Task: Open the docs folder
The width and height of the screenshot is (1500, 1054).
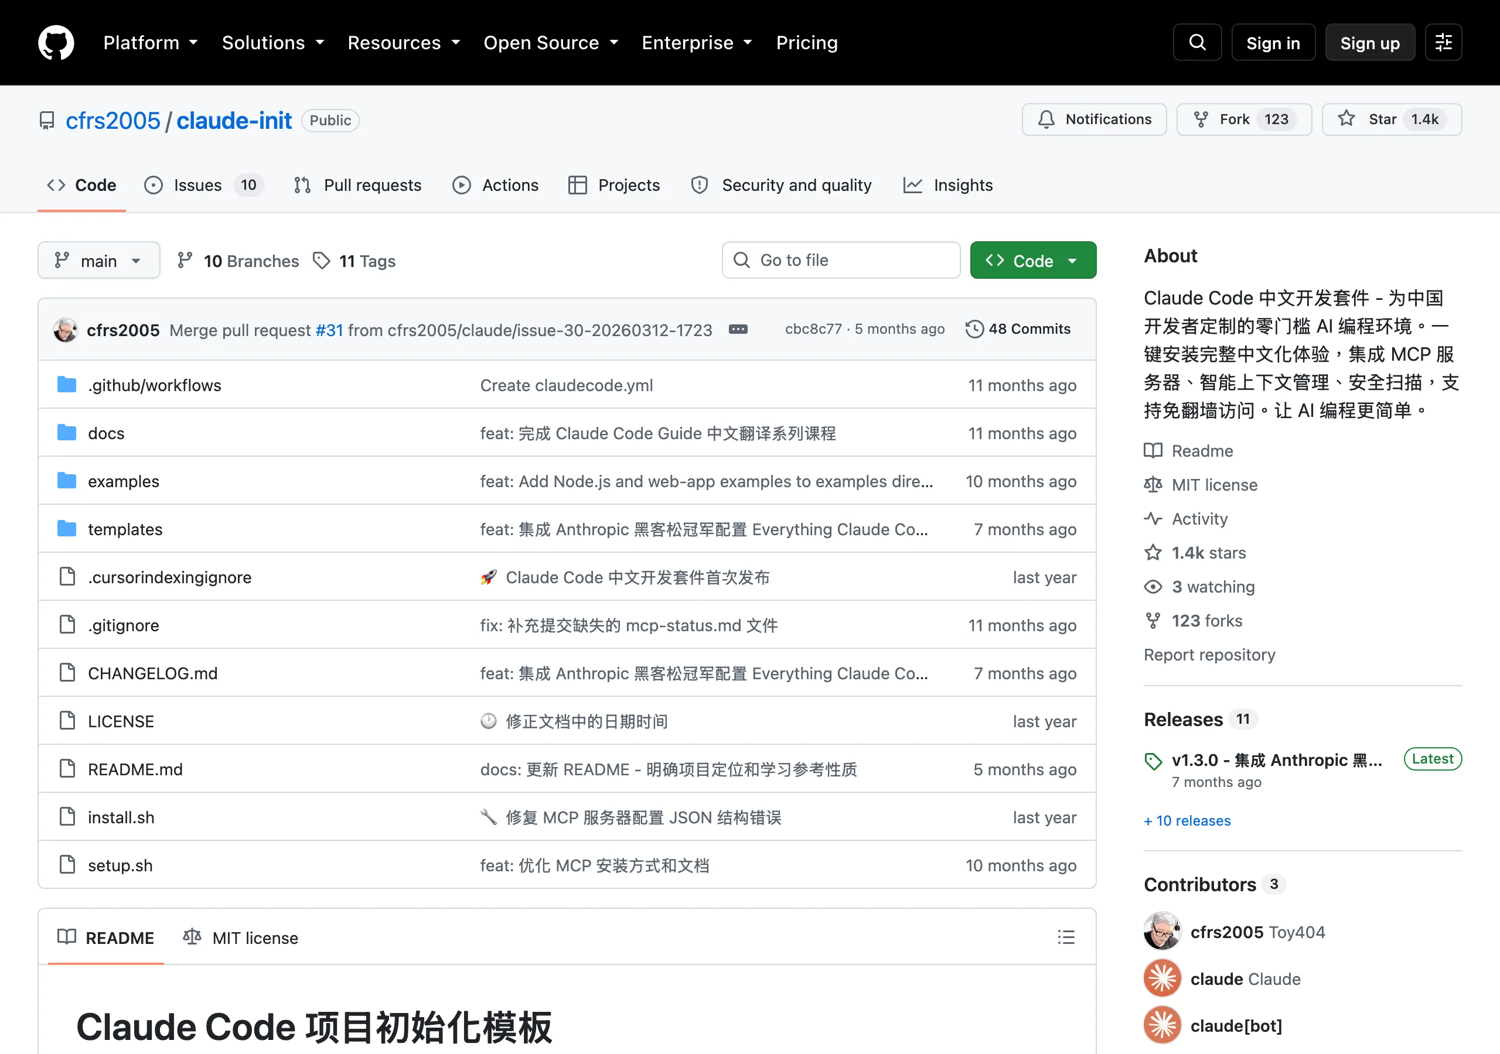Action: 106,434
